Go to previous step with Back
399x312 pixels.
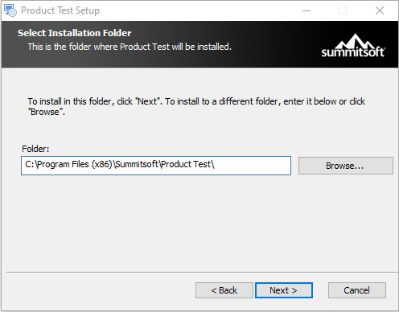[224, 290]
